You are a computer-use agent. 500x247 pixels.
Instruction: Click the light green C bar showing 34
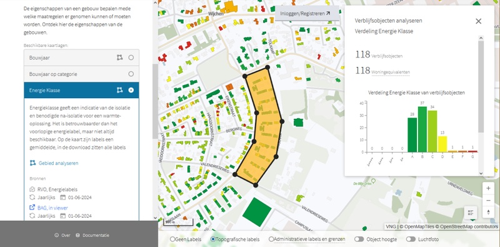pyautogui.click(x=432, y=131)
